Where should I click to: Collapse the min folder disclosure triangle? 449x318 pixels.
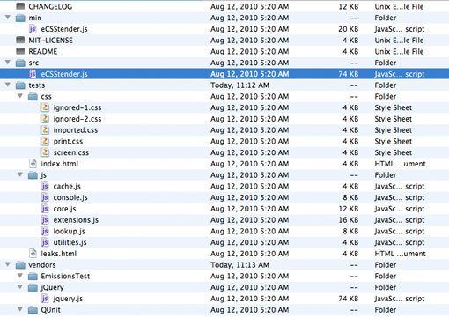click(x=8, y=17)
